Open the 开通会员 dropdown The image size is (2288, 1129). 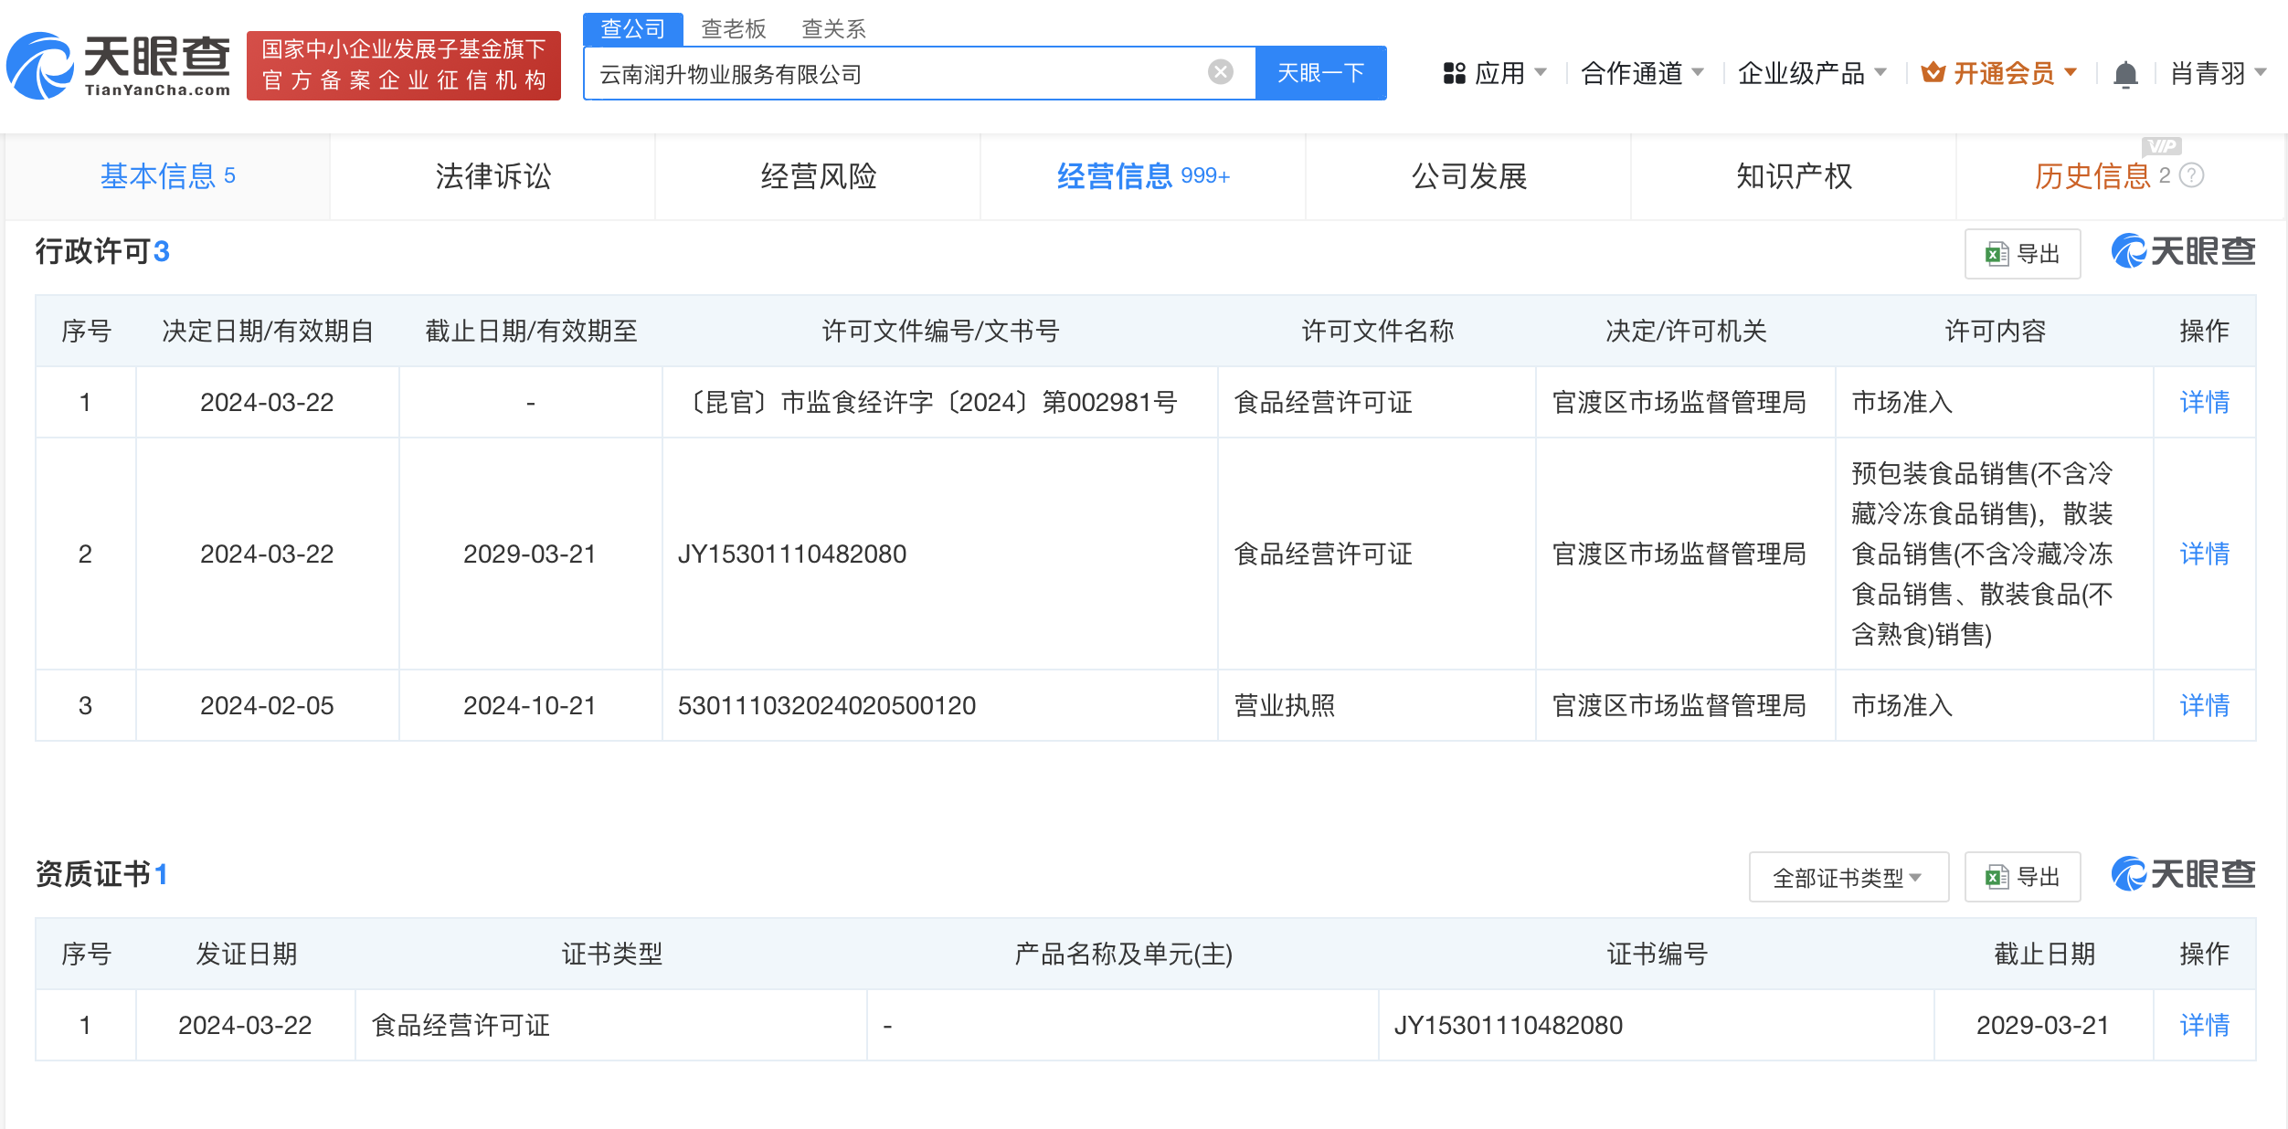[1999, 73]
